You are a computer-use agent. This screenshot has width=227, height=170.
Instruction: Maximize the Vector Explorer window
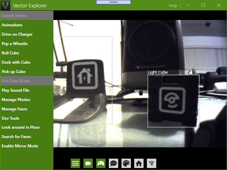pyautogui.click(x=203, y=5)
